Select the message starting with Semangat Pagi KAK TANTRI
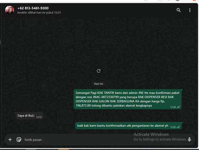Screen dimensions: 199x150 tap(128, 99)
